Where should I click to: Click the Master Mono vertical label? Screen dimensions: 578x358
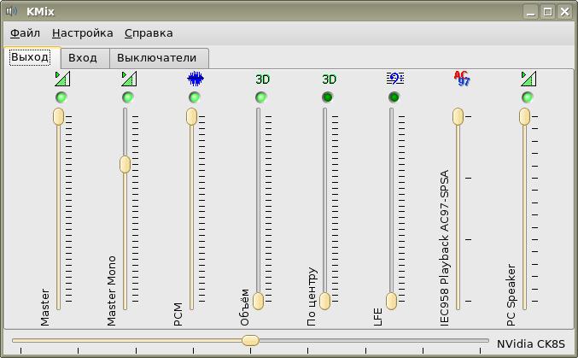111,291
